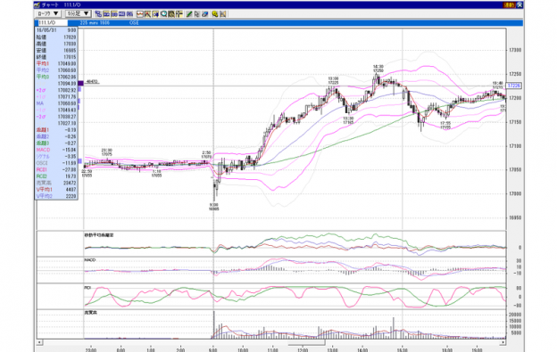Select the eraser tool icon

point(204,14)
